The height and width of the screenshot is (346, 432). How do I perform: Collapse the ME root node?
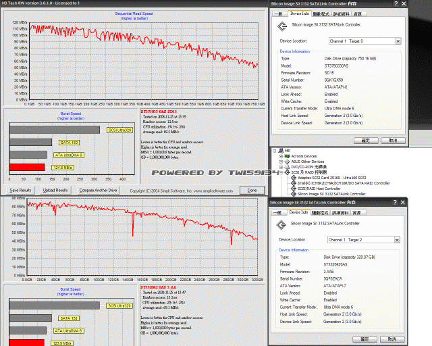coord(275,151)
